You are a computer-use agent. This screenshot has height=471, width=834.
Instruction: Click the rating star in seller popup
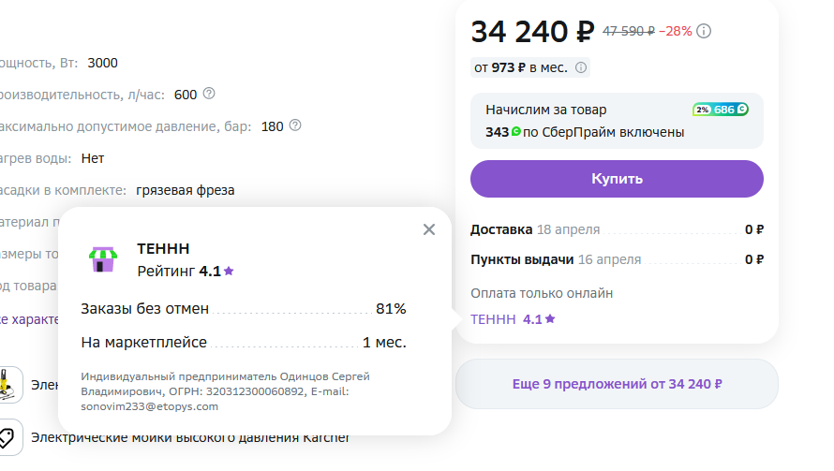pyautogui.click(x=229, y=272)
